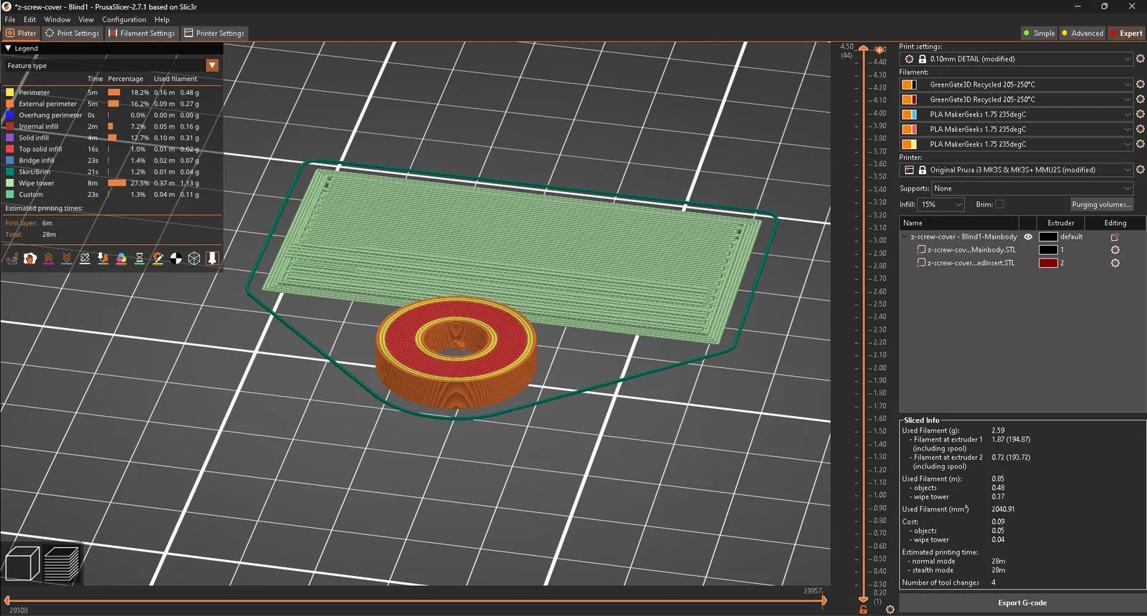Click Purging volumes button
Screen dimensions: 1147x616
(1102, 204)
